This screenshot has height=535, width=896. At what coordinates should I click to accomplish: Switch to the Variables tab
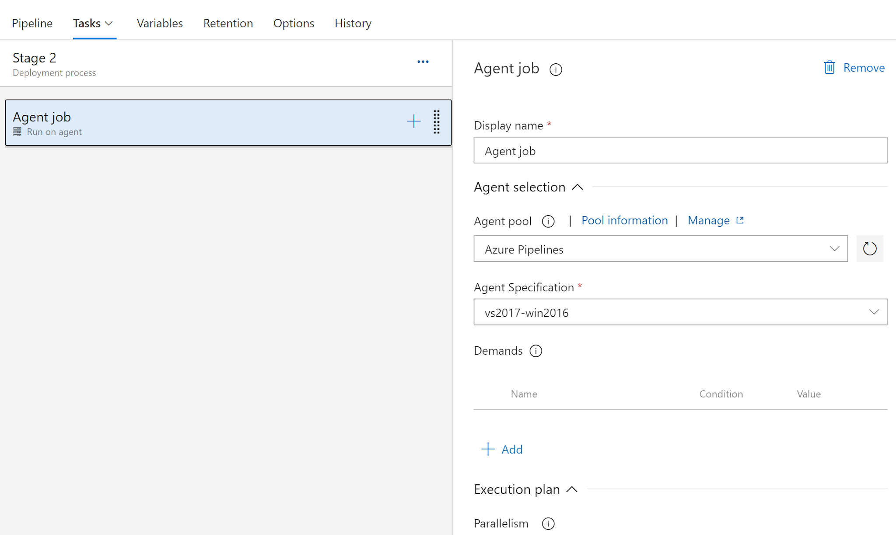160,24
